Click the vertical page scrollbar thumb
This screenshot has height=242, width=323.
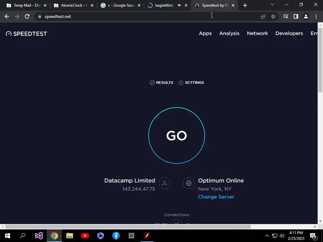click(x=320, y=60)
